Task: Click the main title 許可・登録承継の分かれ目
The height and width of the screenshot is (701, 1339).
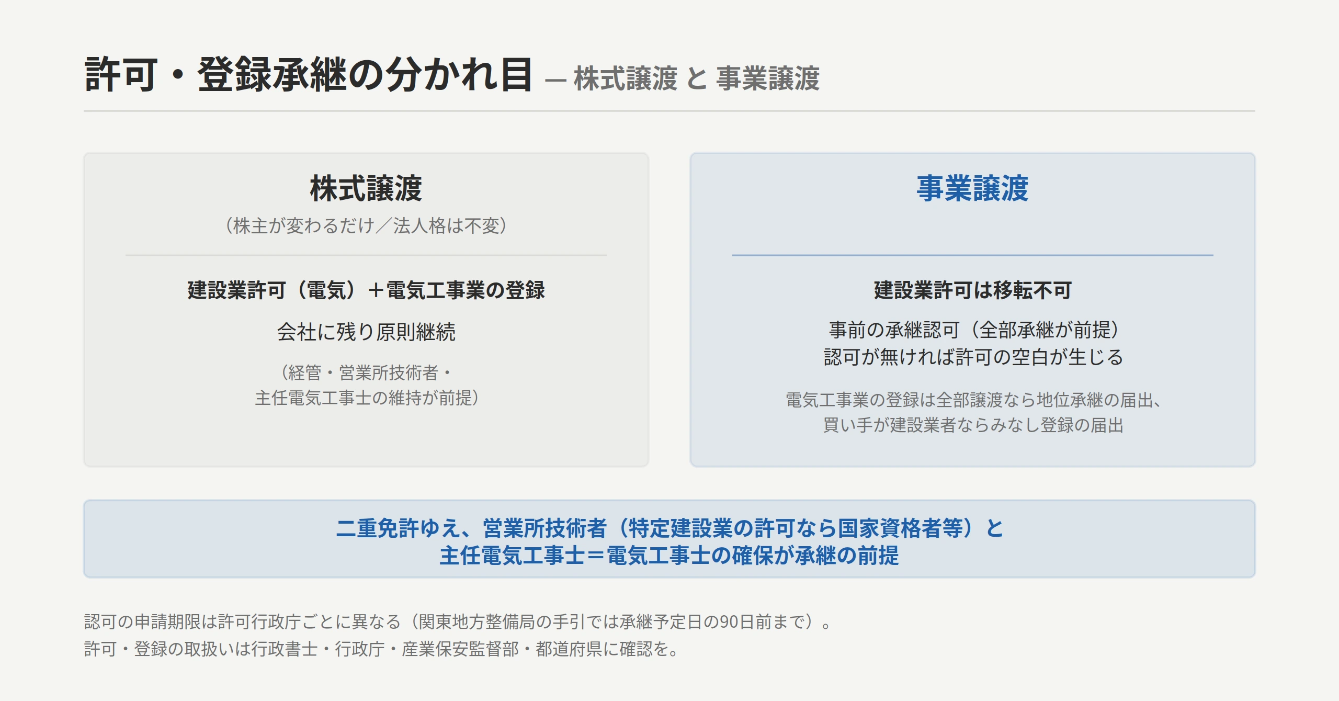Action: pos(308,75)
